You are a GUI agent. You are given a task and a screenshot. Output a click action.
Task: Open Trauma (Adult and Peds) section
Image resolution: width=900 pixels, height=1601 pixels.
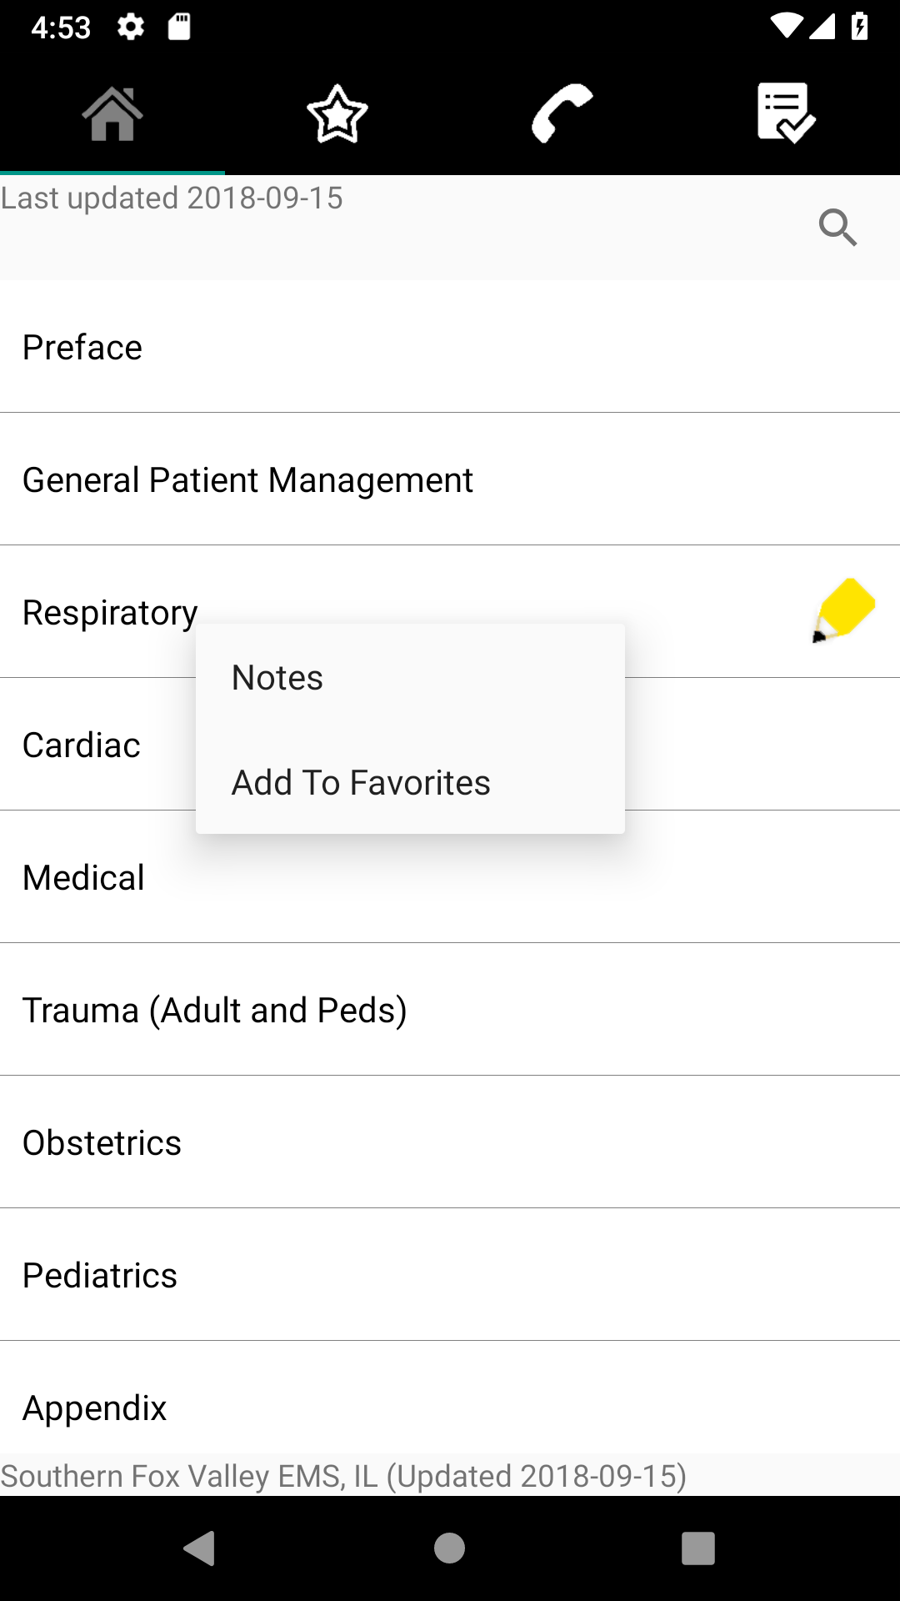tap(450, 1010)
